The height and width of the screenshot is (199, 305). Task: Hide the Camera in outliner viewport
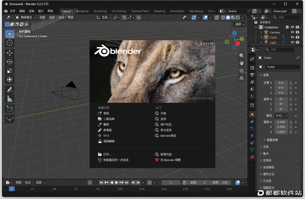tap(292, 32)
